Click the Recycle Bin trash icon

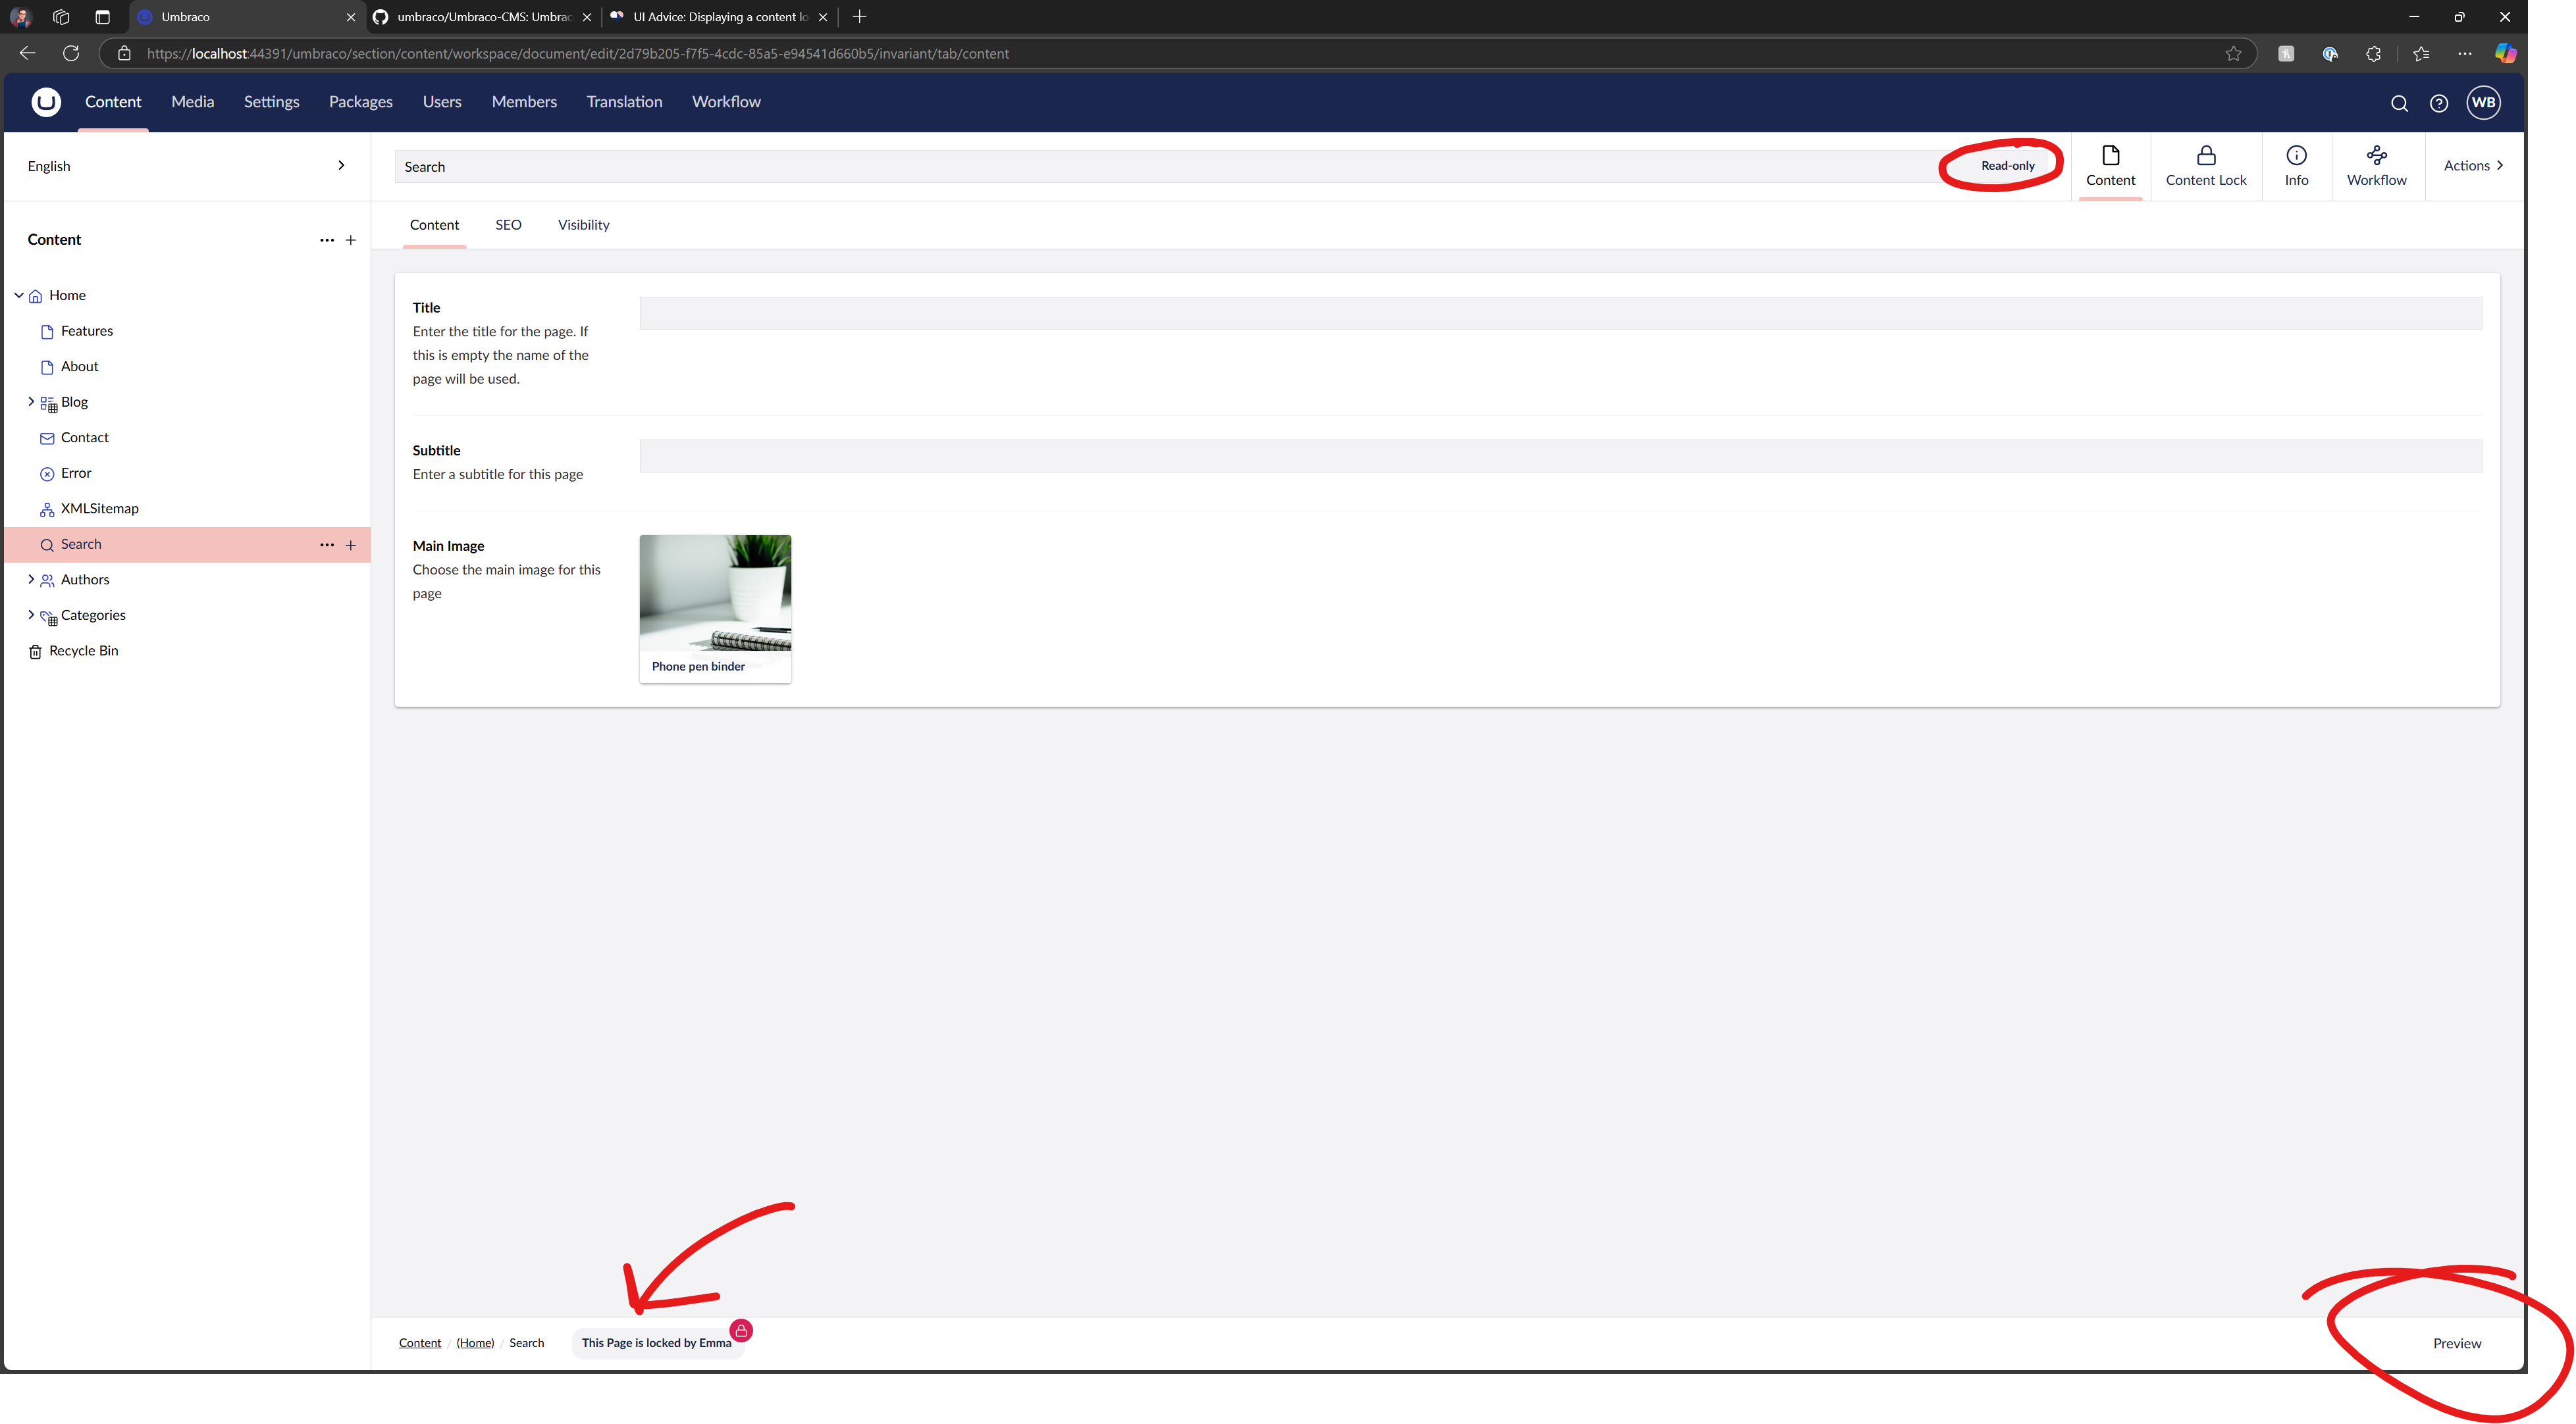tap(36, 651)
